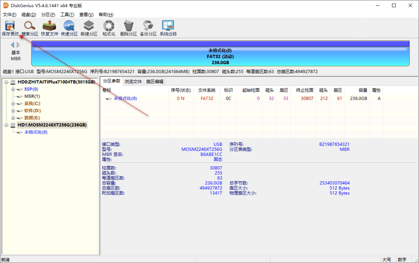Collapse the HD0 ZHITAI disk tree node
Screen dimensions: 419x263
click(7, 82)
